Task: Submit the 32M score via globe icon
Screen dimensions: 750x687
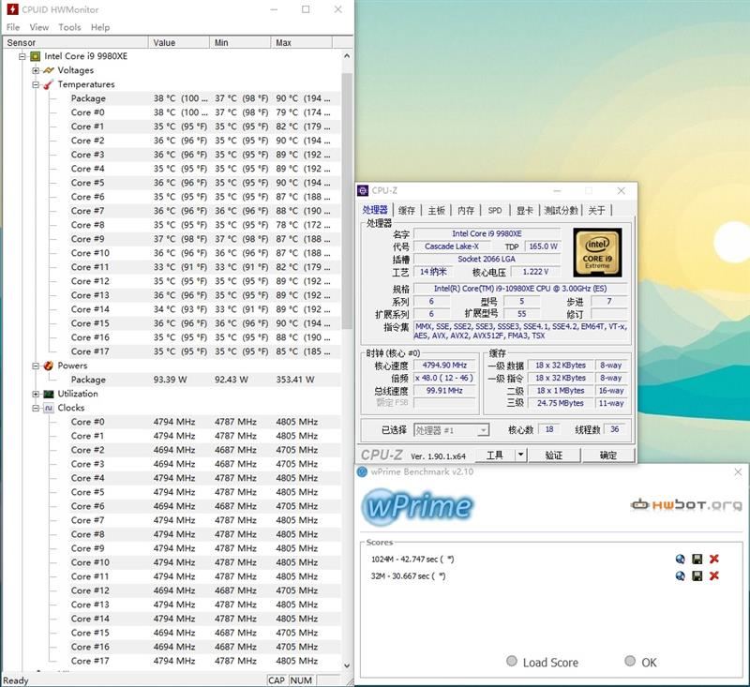Action: pyautogui.click(x=681, y=575)
